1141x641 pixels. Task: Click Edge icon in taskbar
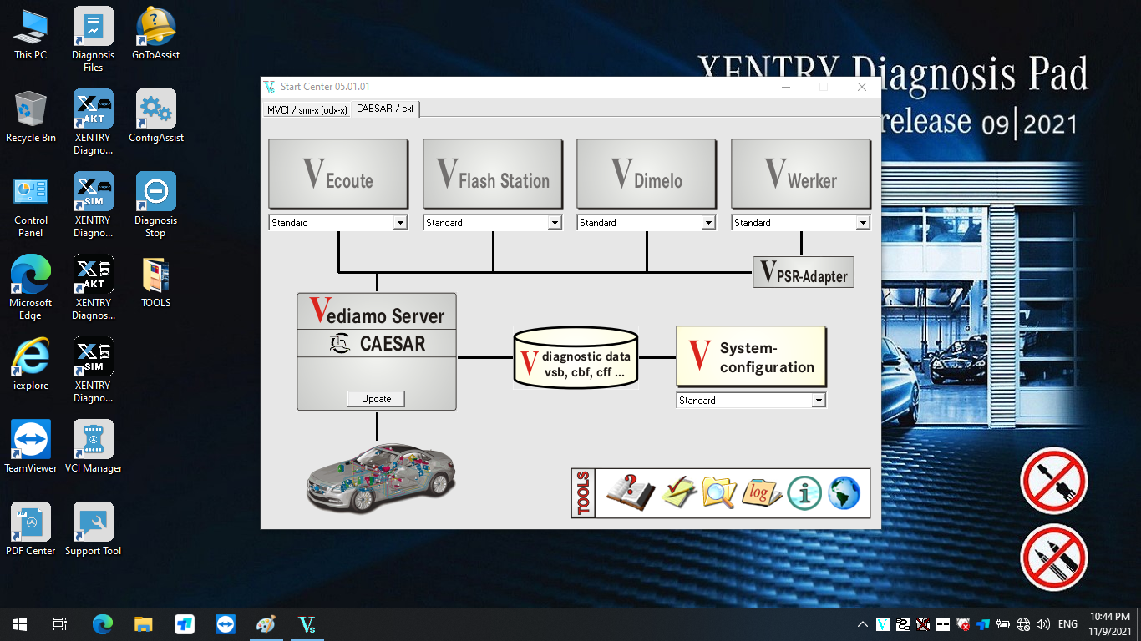[103, 624]
